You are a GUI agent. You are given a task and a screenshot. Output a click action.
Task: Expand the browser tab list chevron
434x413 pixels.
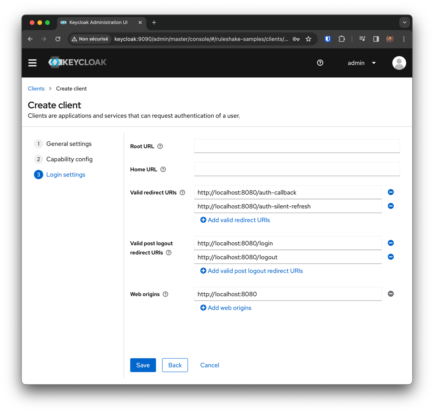tap(405, 22)
